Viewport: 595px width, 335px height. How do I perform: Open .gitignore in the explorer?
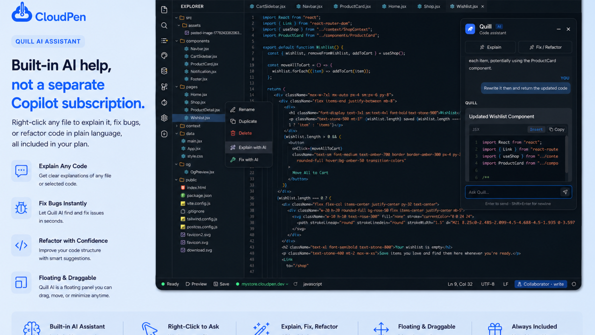click(192, 211)
